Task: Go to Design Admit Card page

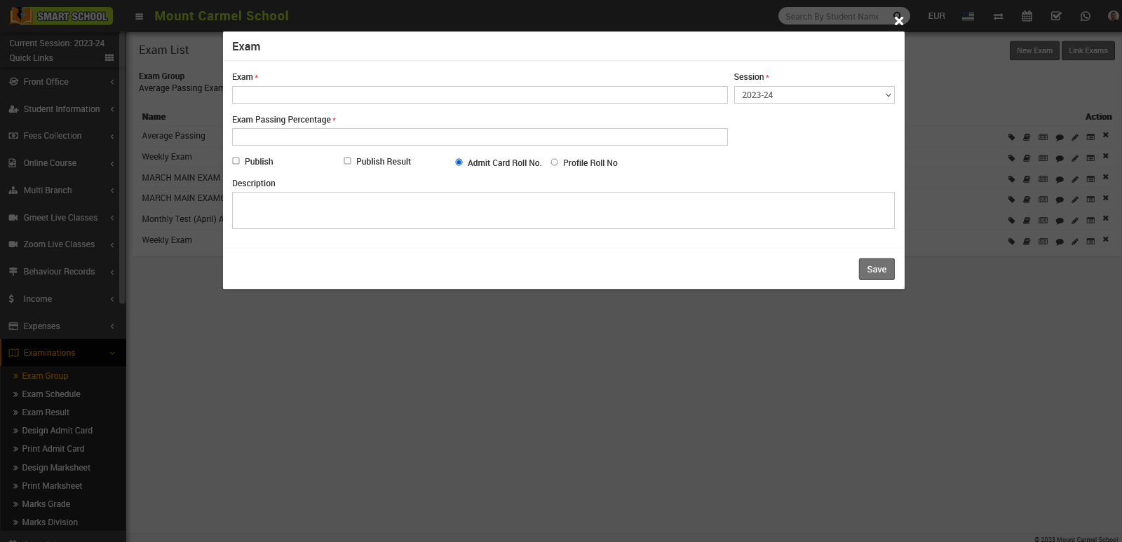Action: (x=57, y=431)
